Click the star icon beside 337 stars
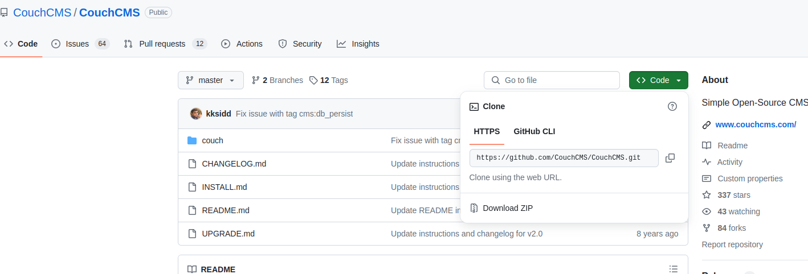 tap(707, 195)
